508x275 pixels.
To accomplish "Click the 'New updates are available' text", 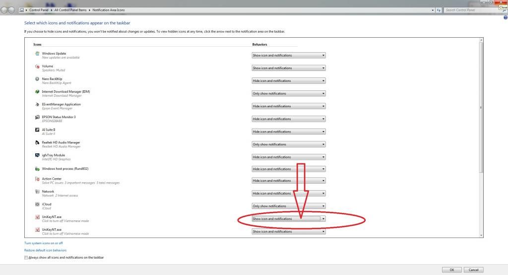I will tap(61, 58).
